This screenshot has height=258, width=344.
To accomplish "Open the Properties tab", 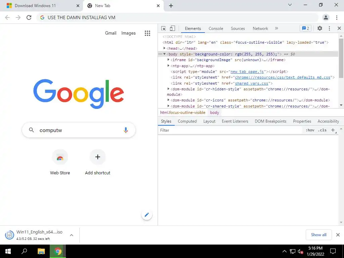I will coord(302,121).
